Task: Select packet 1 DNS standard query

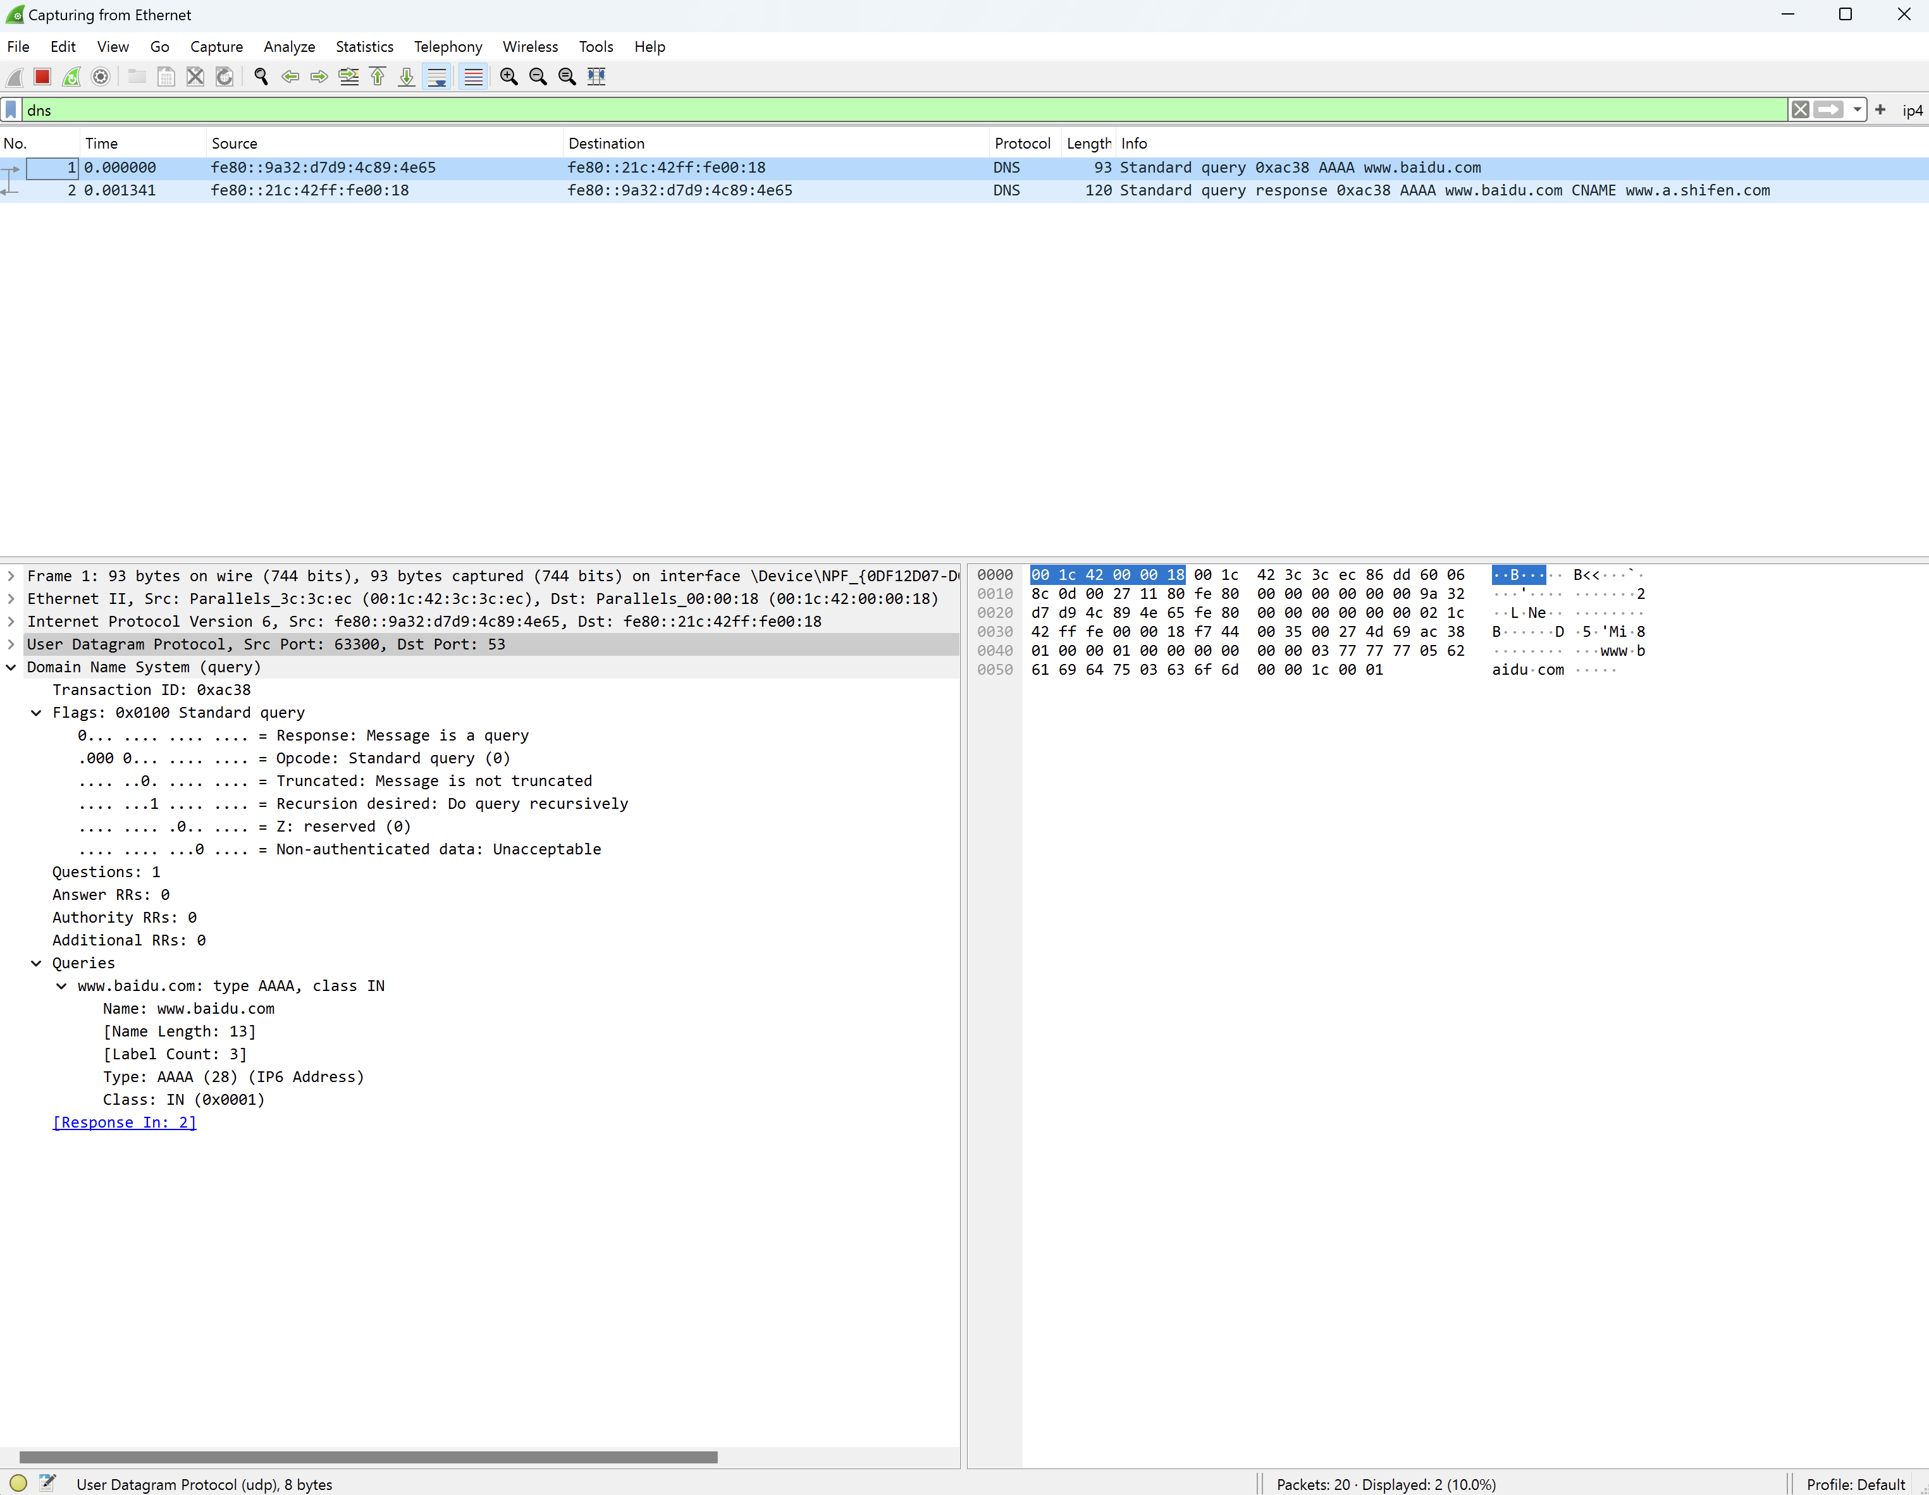Action: pyautogui.click(x=964, y=168)
